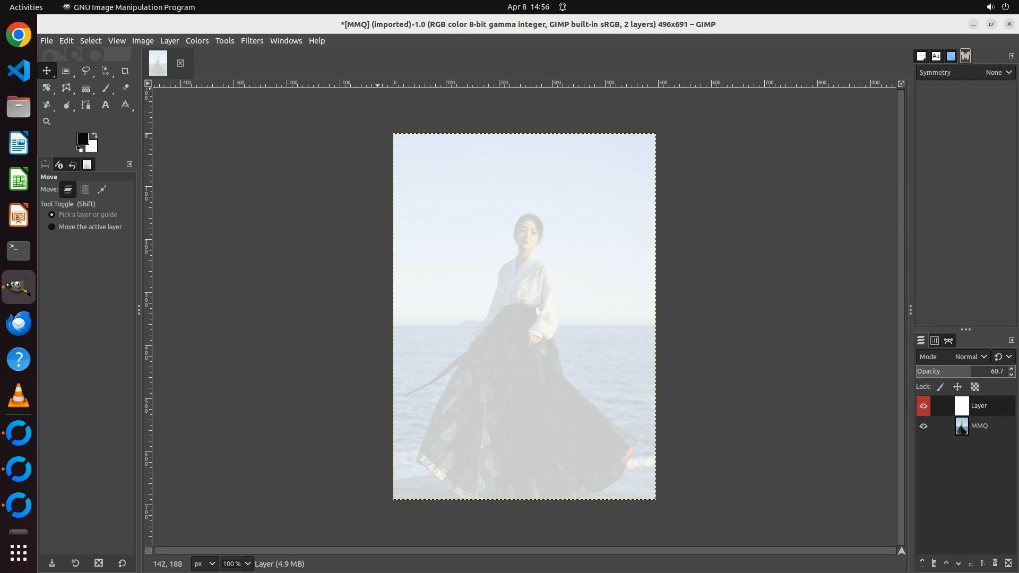1019x573 pixels.
Task: Click the delete layer icon
Action: click(1008, 563)
